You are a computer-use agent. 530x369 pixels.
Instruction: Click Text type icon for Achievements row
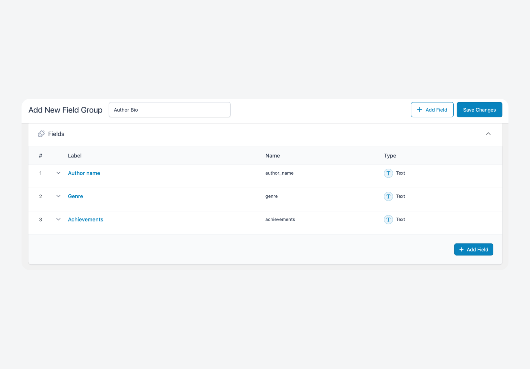pos(388,219)
